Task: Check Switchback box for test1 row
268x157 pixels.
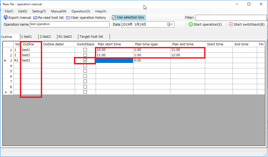Action: point(85,50)
